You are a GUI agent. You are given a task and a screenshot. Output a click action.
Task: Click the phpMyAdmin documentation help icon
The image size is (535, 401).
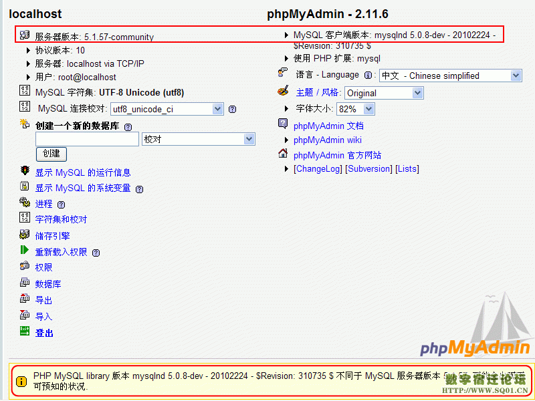click(283, 124)
